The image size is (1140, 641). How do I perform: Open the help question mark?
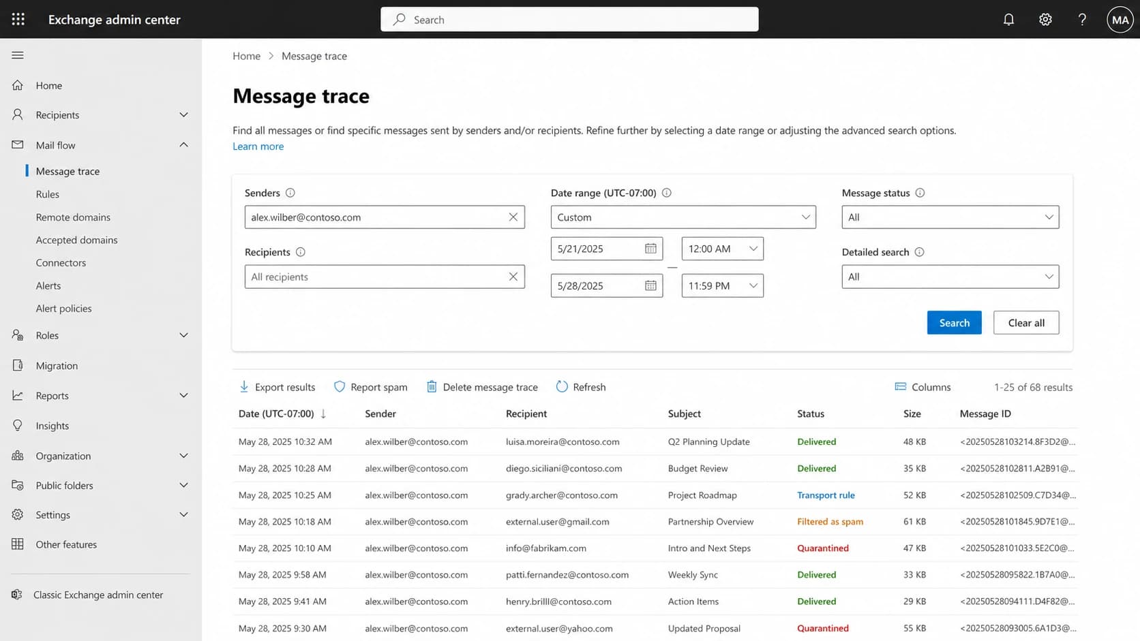[1082, 20]
